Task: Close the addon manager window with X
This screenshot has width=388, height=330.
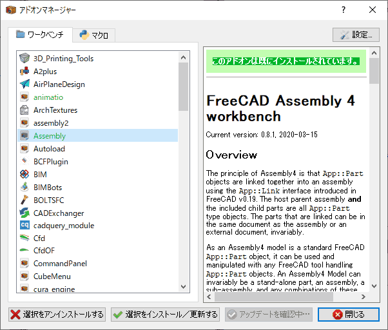Action: (x=373, y=10)
